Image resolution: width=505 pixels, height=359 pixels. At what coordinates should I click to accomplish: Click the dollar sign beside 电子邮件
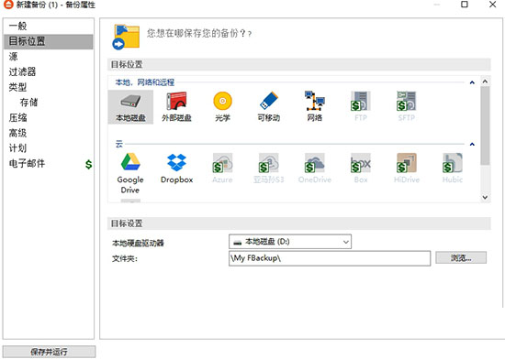pos(88,165)
